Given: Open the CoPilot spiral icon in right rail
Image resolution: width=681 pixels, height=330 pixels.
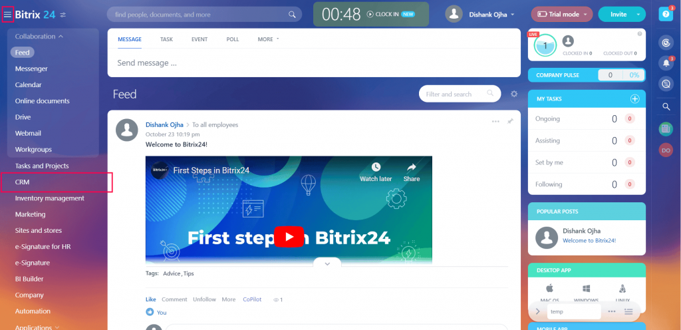Looking at the screenshot, I should click(665, 43).
